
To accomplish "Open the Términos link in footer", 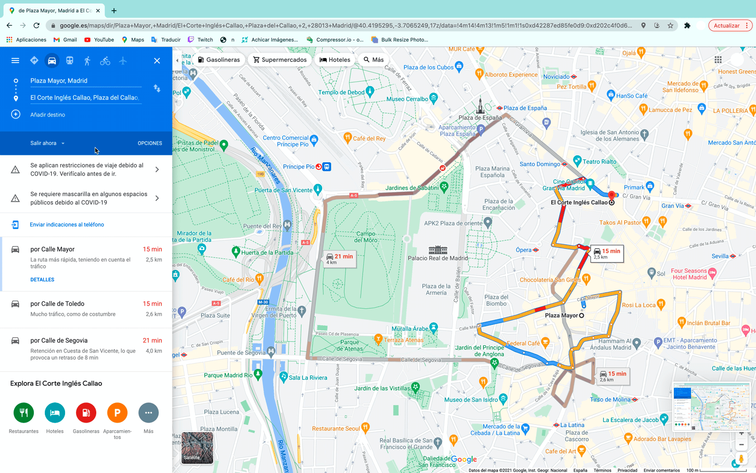I will coord(602,470).
